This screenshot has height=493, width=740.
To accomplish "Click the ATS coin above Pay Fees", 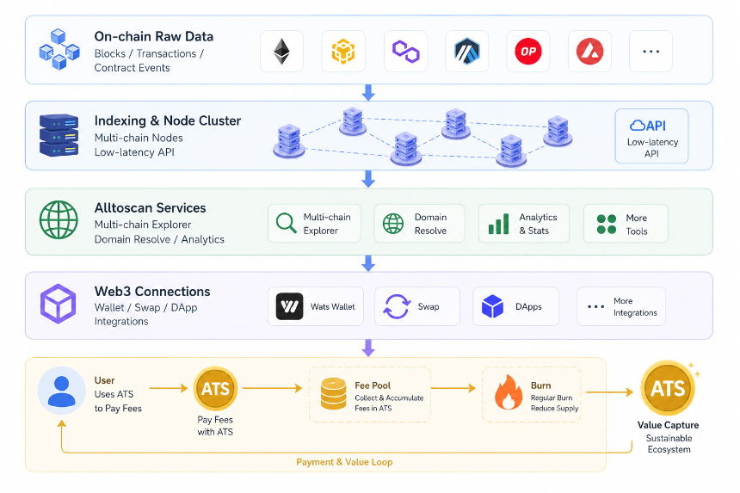I will (215, 389).
